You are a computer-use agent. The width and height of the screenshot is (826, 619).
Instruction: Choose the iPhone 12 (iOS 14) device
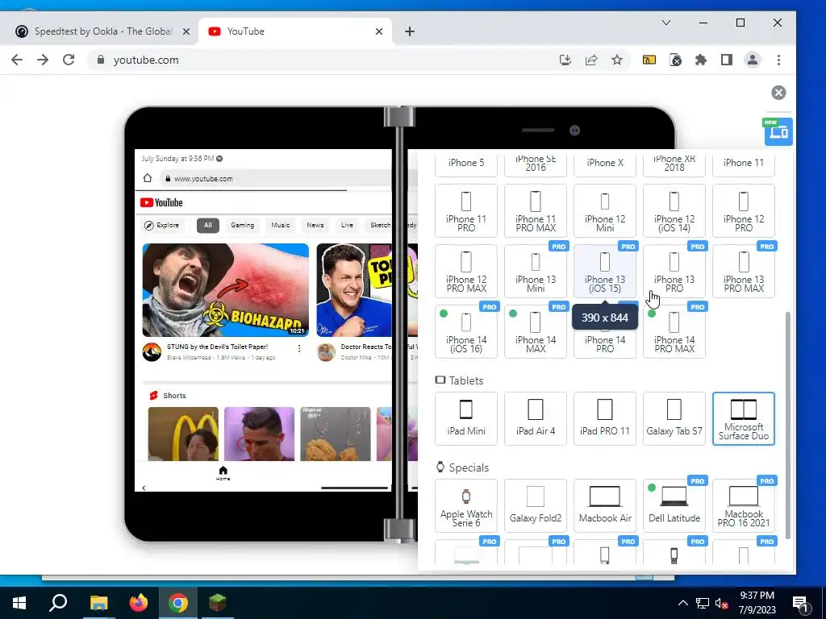click(x=674, y=210)
